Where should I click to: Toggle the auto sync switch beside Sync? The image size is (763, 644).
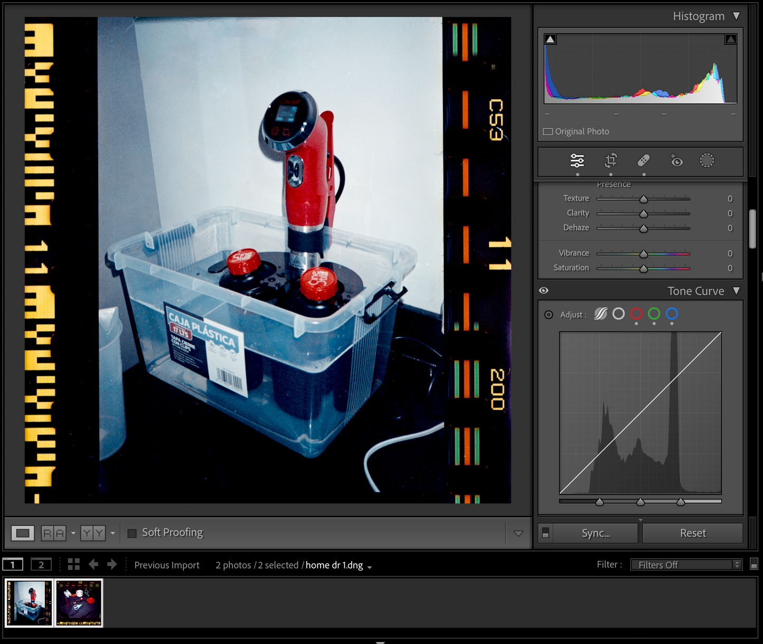tap(545, 533)
